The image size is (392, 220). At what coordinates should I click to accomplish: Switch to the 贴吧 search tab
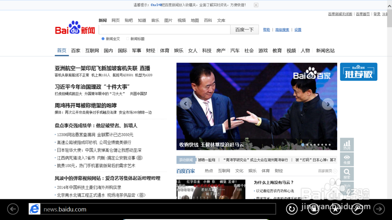coord(129,20)
